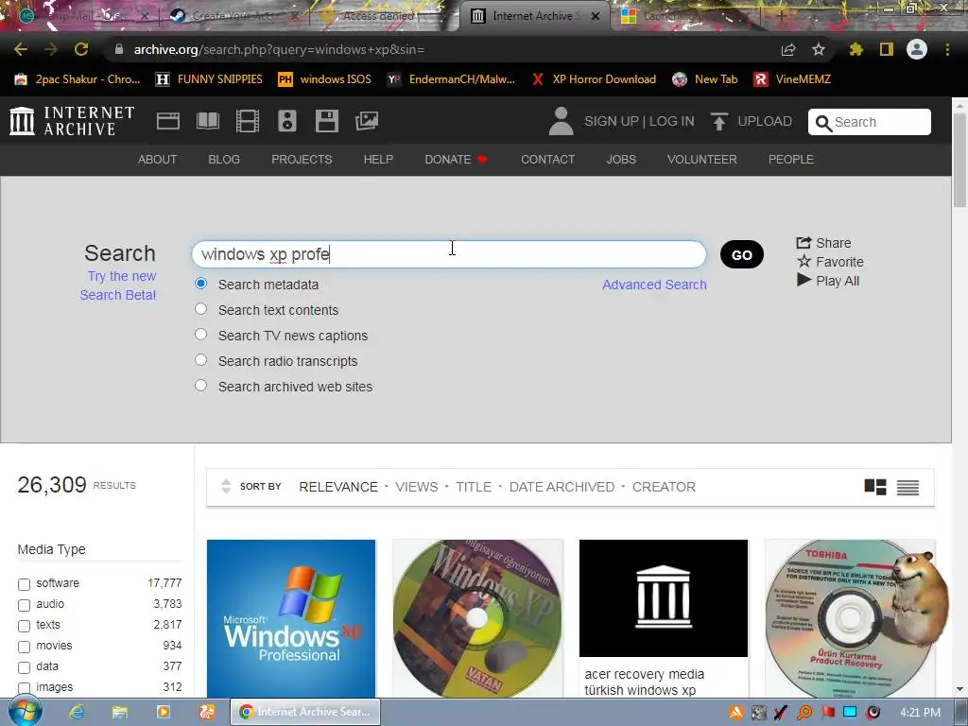Open the Windows Start orb

coord(25,712)
